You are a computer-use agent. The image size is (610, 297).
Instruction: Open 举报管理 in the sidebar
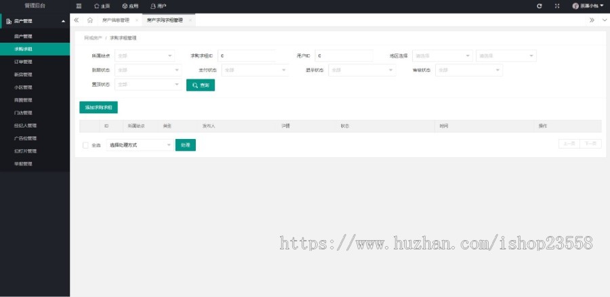pos(35,164)
